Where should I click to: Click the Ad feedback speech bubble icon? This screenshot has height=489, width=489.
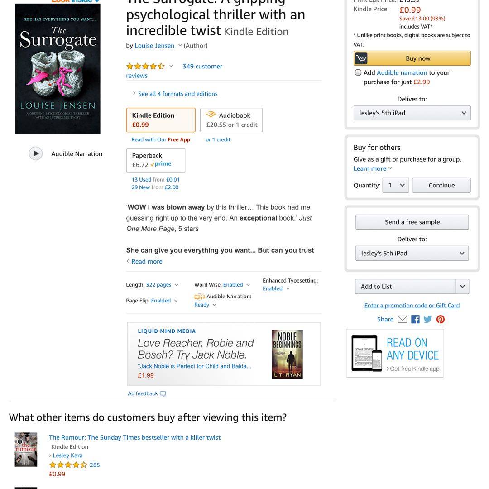pyautogui.click(x=163, y=394)
